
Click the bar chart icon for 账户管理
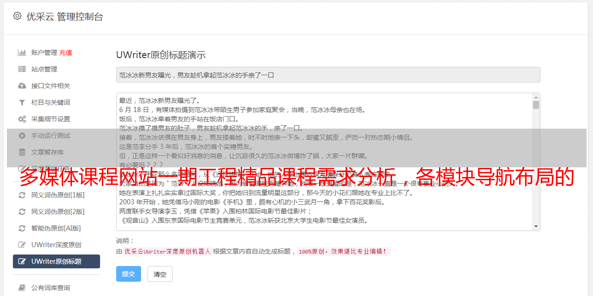pos(22,53)
